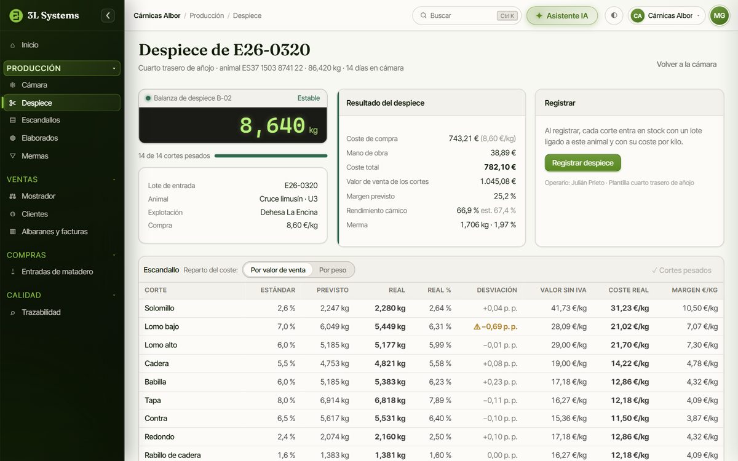
Task: Focus the Buscar search field
Action: tap(467, 15)
